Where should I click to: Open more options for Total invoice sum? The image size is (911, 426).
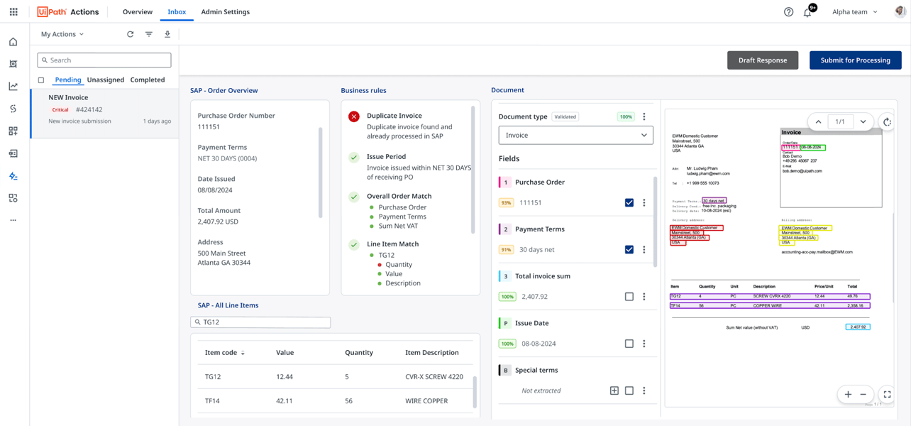pos(644,297)
